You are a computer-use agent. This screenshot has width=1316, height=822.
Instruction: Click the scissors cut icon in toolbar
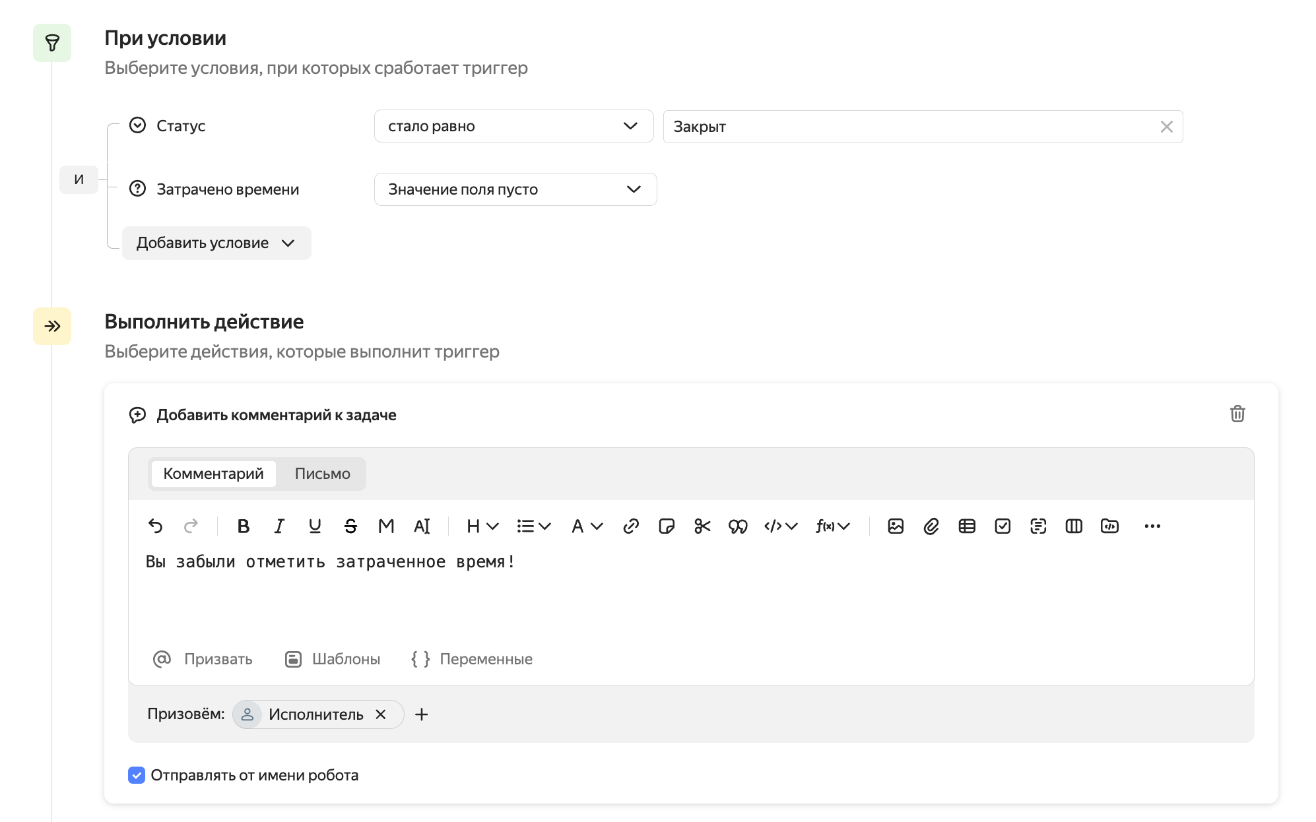tap(702, 526)
